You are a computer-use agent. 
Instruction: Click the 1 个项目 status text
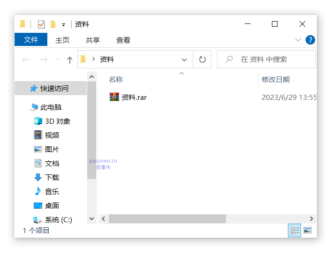coord(36,231)
